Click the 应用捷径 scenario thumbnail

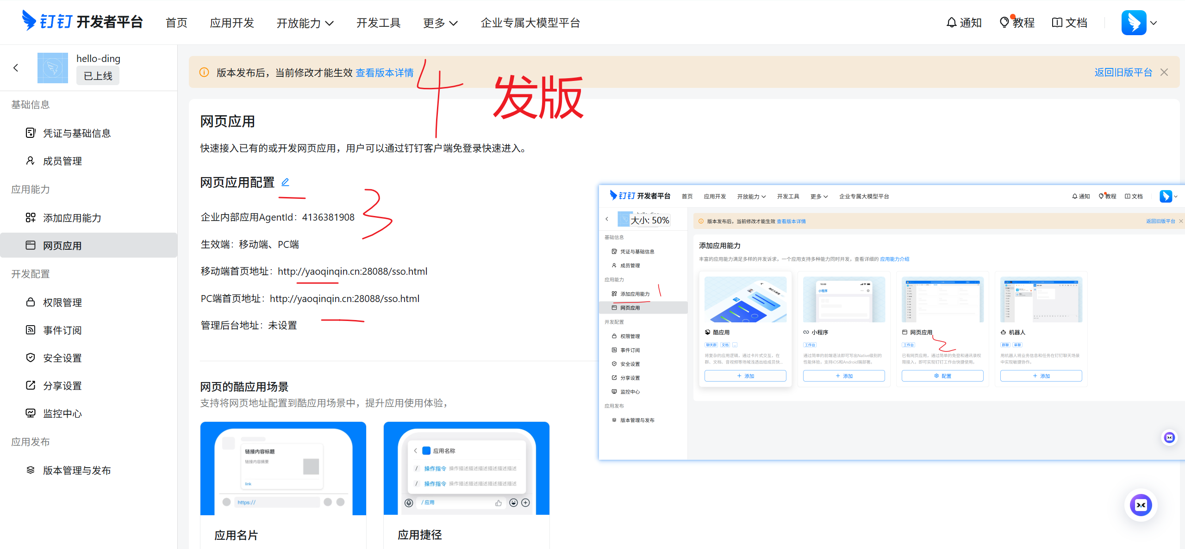pos(466,468)
